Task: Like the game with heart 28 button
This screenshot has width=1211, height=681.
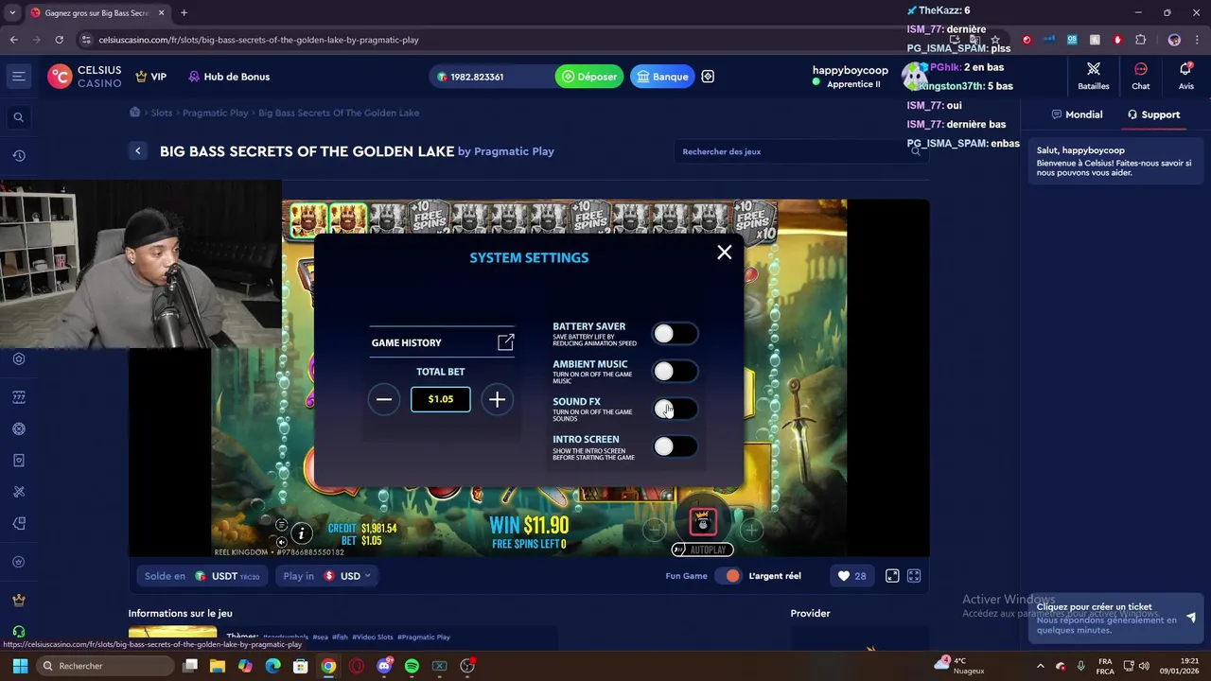Action: [x=851, y=576]
